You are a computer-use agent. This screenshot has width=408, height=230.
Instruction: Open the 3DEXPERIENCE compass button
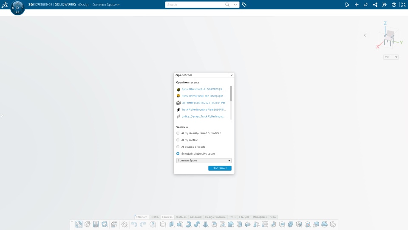tap(18, 8)
